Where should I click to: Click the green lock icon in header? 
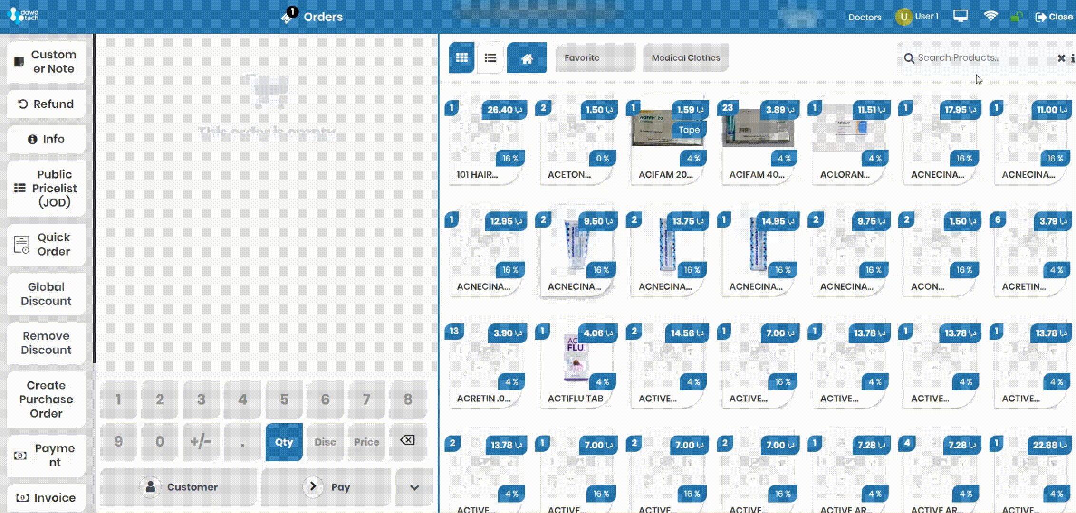pos(1016,17)
